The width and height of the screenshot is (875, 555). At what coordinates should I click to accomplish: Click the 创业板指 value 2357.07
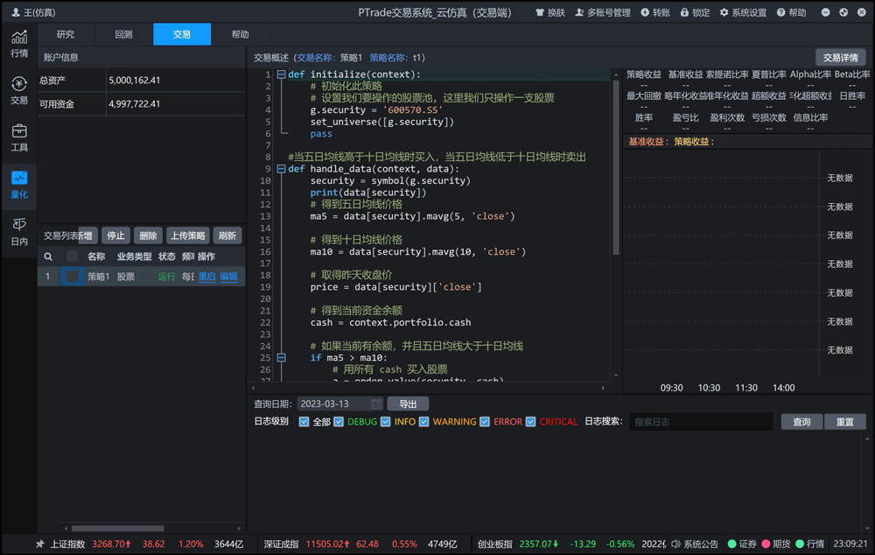click(x=538, y=544)
